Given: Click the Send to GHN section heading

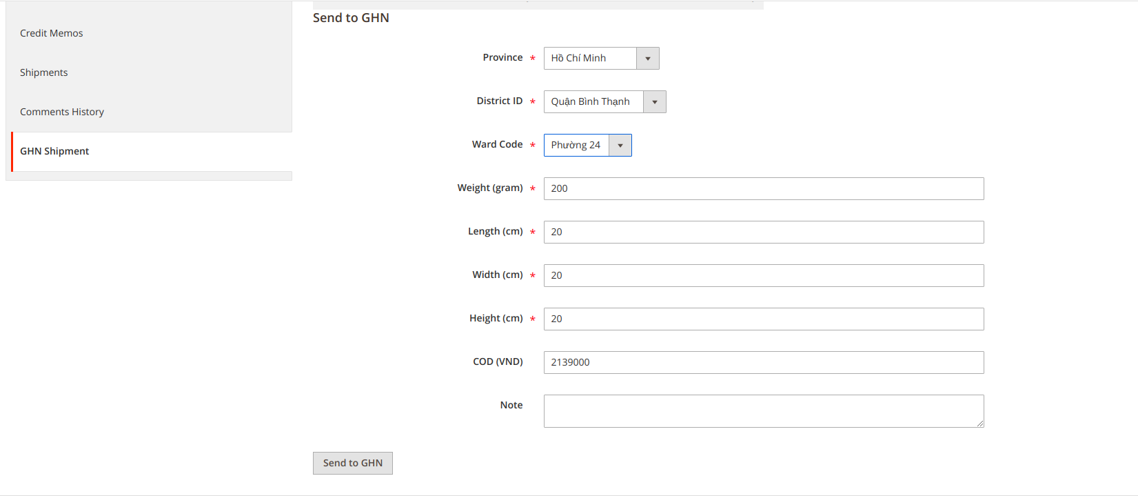Looking at the screenshot, I should click(351, 18).
